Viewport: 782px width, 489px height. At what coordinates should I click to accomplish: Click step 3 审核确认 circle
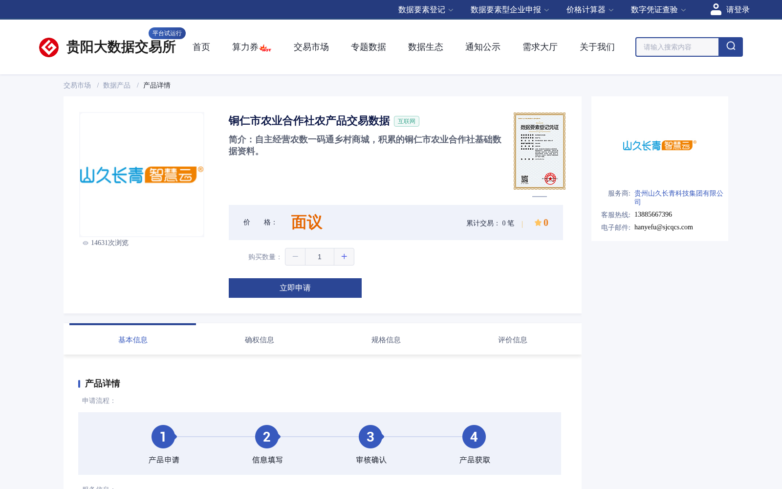[x=370, y=437]
